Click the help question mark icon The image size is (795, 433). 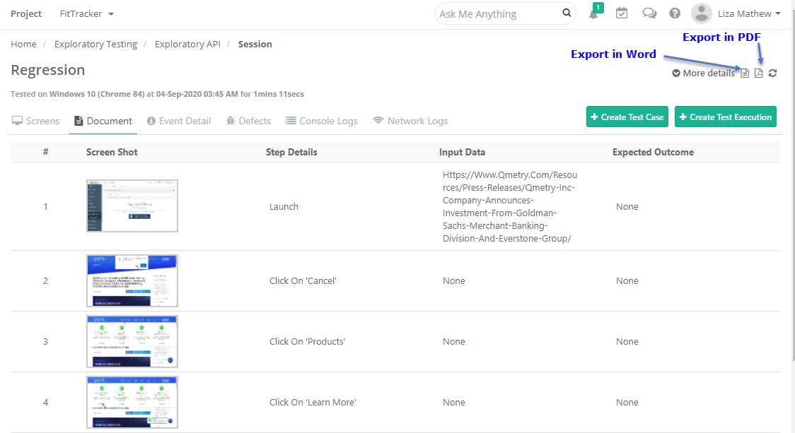(x=675, y=13)
